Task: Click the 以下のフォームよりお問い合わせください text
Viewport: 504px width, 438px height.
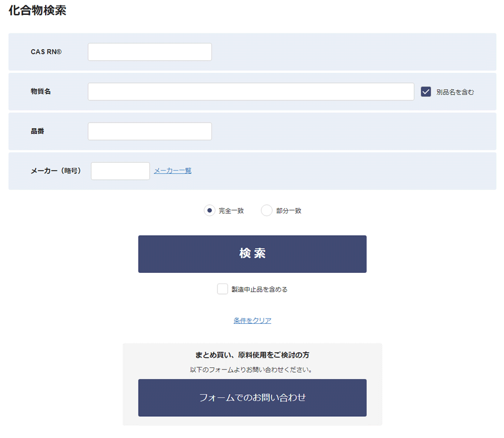Action: [251, 370]
